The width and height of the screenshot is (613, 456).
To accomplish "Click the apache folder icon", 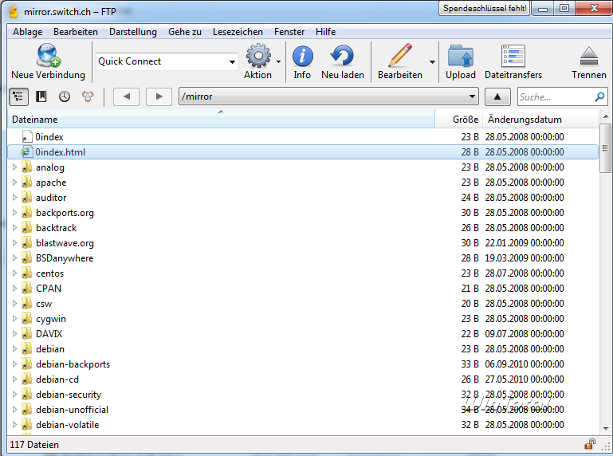I will click(x=26, y=183).
